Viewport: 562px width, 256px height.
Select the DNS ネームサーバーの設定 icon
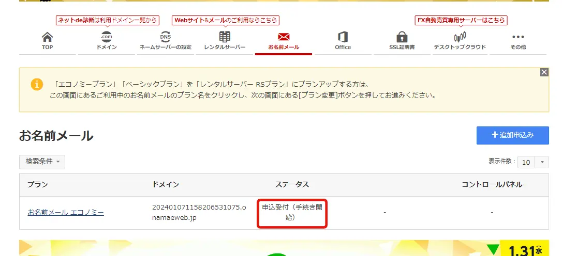click(165, 37)
